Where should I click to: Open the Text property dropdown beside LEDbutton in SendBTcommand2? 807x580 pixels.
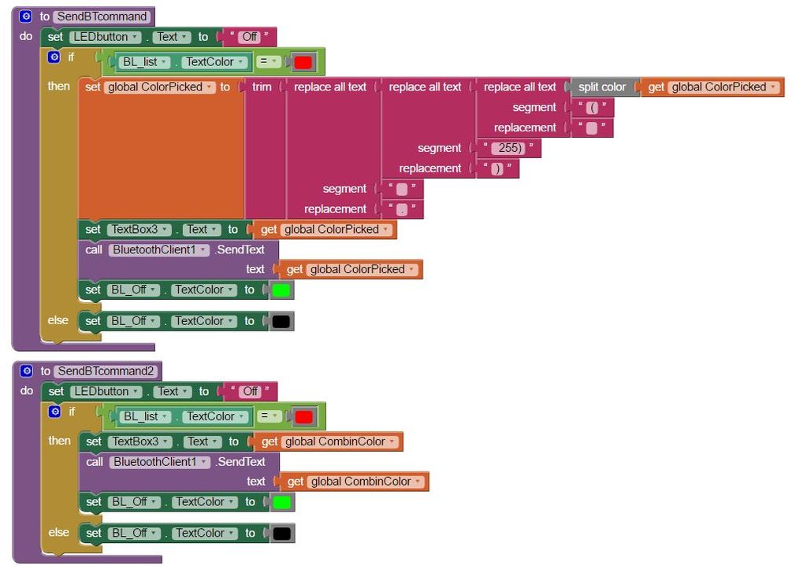[x=173, y=391]
